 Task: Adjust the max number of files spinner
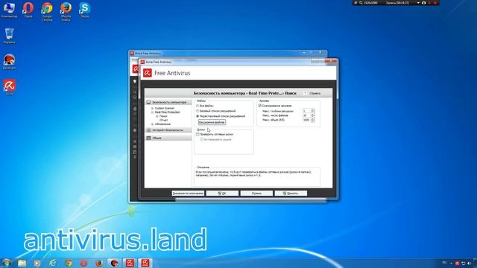(x=313, y=115)
